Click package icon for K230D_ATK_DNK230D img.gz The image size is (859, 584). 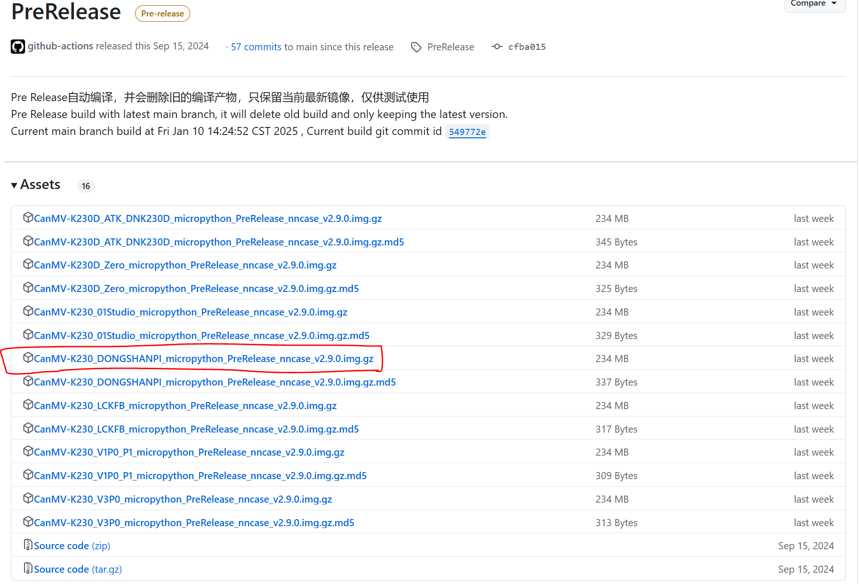point(28,218)
